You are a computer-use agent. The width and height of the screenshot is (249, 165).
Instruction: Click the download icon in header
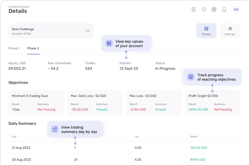pos(193,10)
